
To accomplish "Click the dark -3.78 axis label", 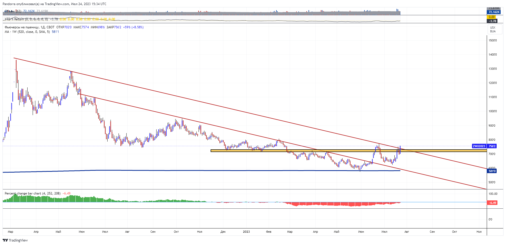I will click(x=492, y=21).
